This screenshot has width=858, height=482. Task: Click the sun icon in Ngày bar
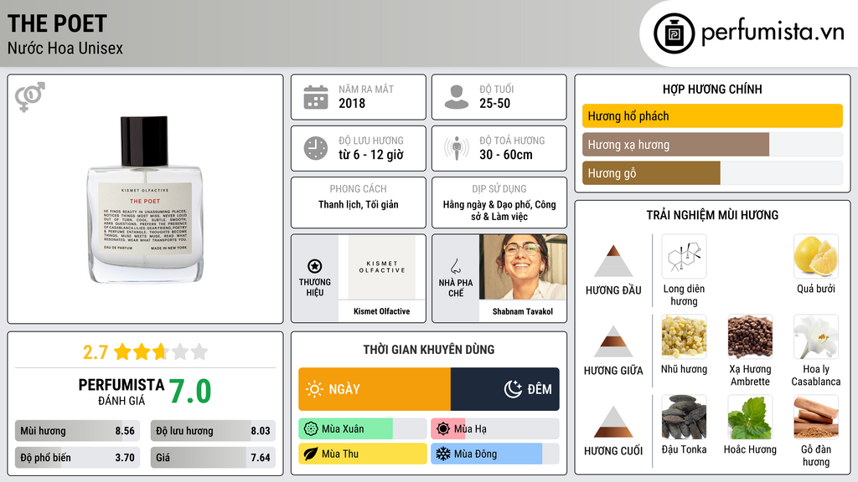pos(314,389)
